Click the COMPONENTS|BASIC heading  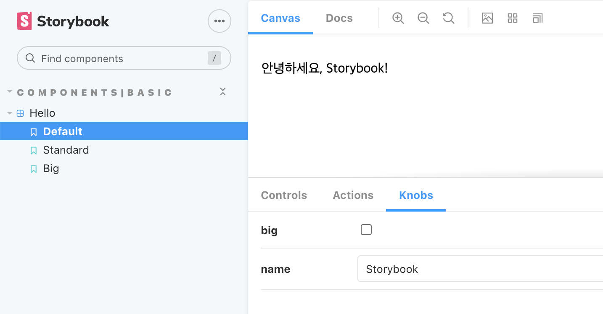[95, 92]
